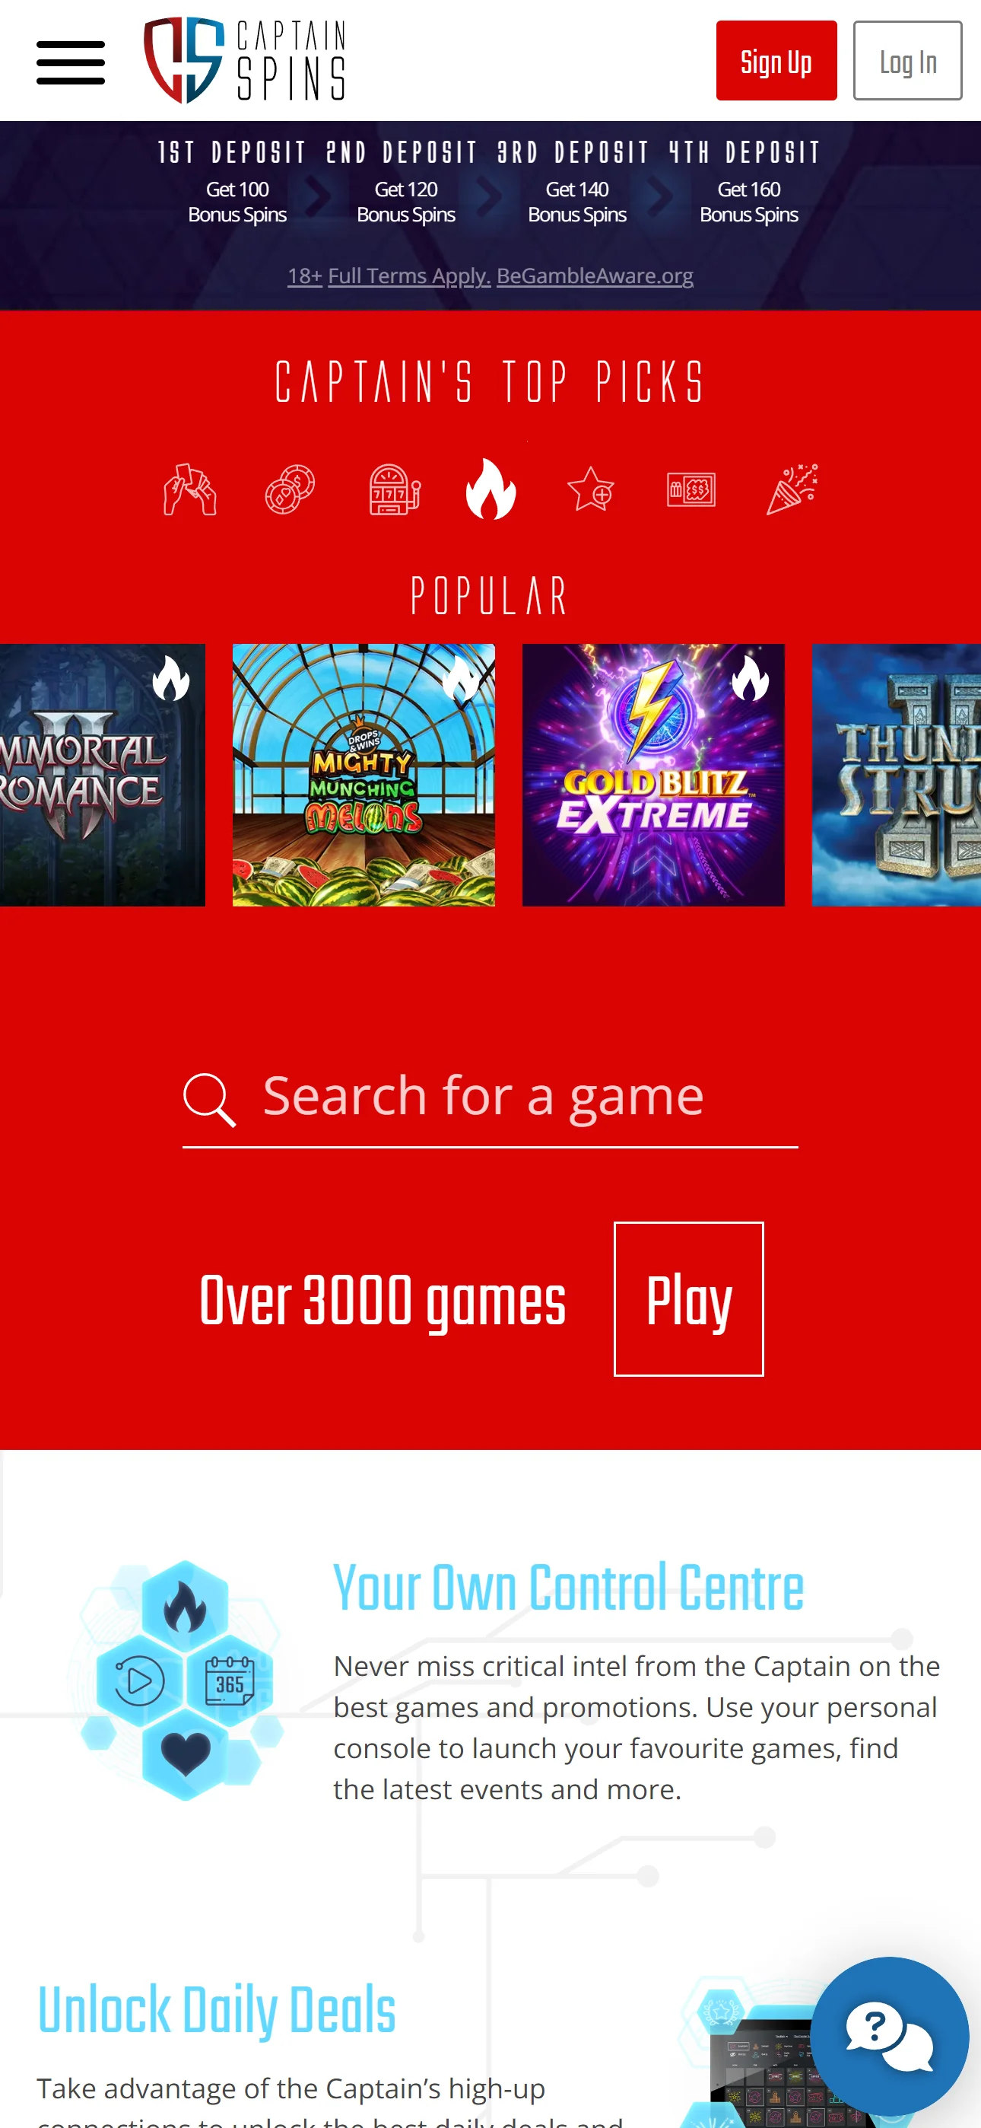Click the Search for a game field
The height and width of the screenshot is (2128, 981).
click(490, 1100)
